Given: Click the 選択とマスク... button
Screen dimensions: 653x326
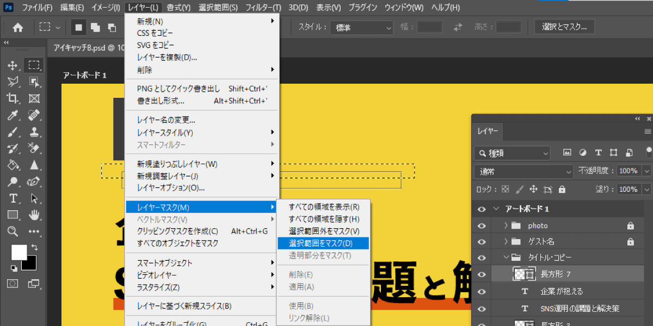Looking at the screenshot, I should coord(564,27).
